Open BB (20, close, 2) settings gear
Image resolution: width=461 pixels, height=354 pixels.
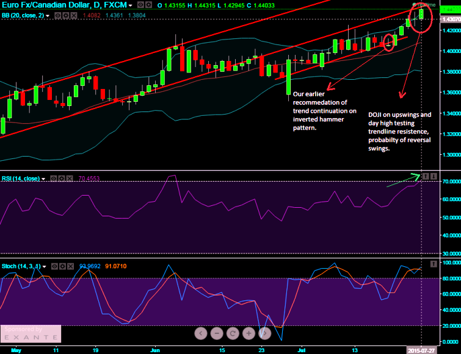(x=66, y=16)
